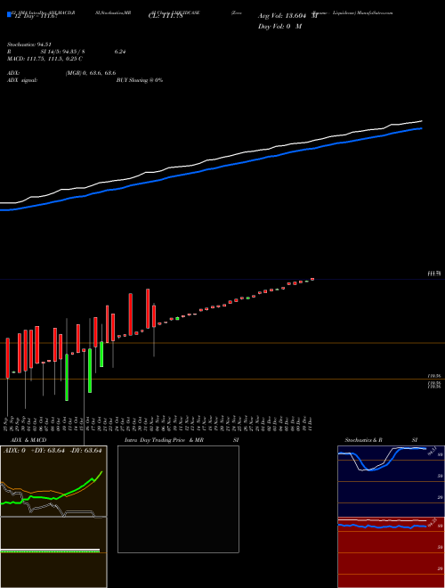Click the 'ADX signal:' label

(x=22, y=80)
